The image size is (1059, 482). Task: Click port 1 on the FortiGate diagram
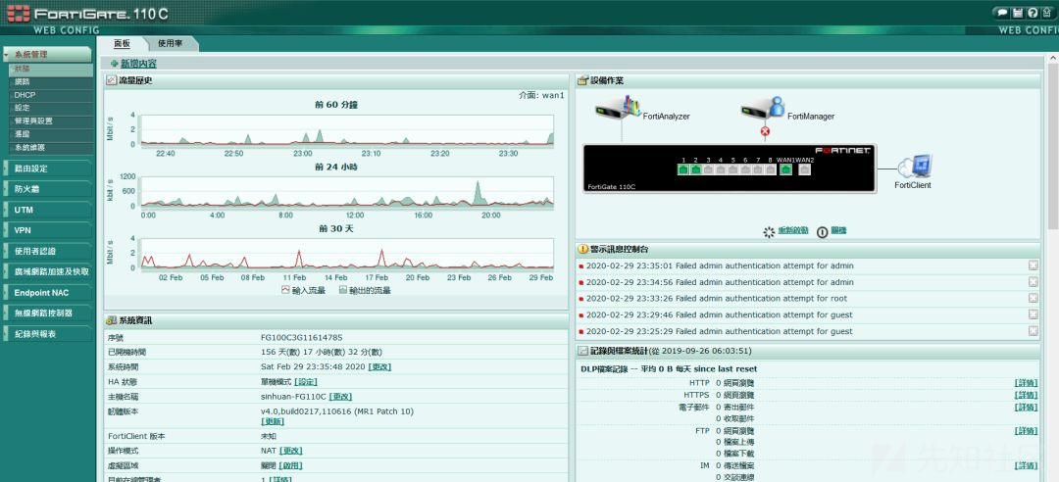[x=683, y=169]
